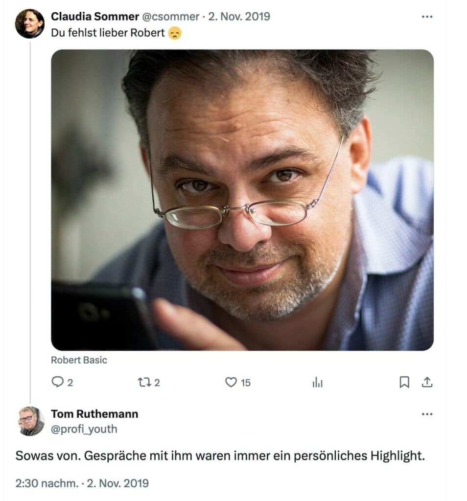Open more options on Tom Ruthemann's reply
Image resolution: width=467 pixels, height=501 pixels.
(x=427, y=414)
